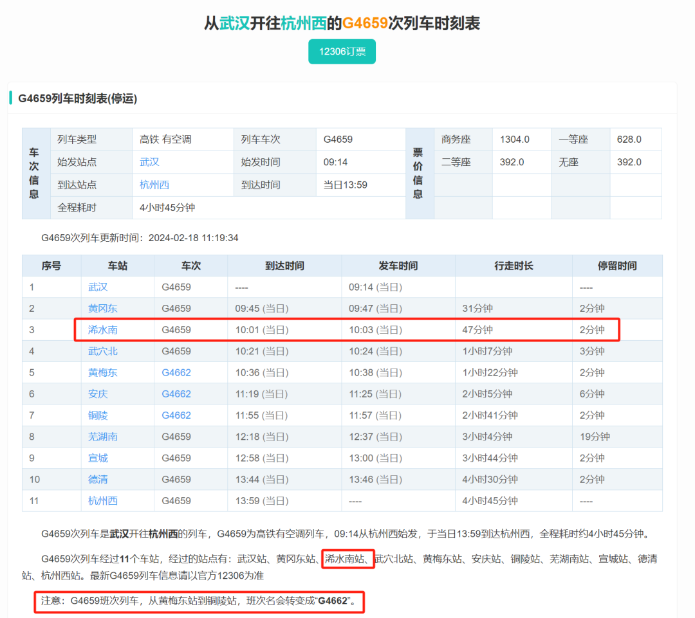The height and width of the screenshot is (618, 695).
Task: Click the 车次信息 side label
Action: coord(34,173)
